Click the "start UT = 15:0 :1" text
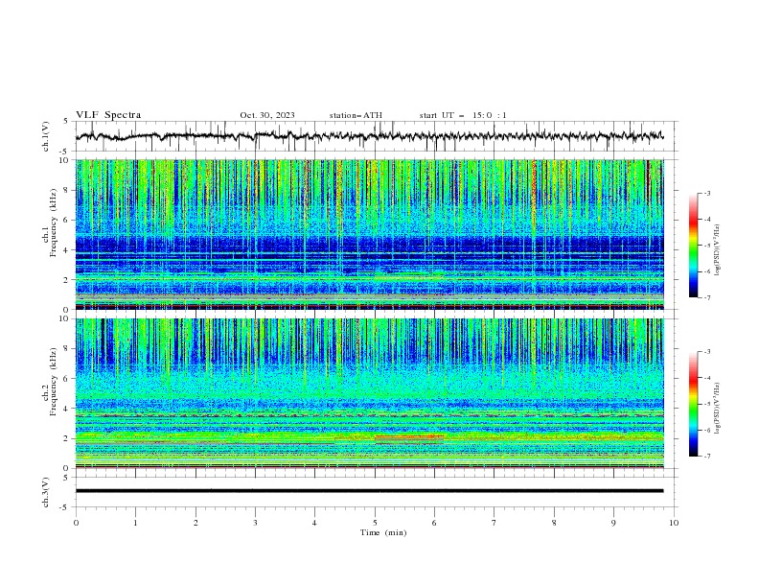Image resolution: width=759 pixels, height=587 pixels. click(463, 115)
